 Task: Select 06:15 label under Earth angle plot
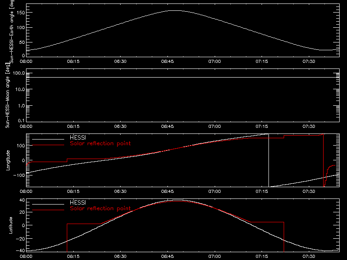73,61
